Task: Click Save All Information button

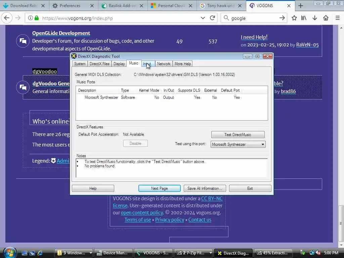Action: (x=205, y=188)
